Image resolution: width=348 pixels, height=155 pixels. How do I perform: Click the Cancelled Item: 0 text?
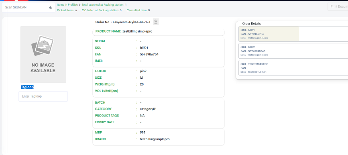tap(138, 10)
